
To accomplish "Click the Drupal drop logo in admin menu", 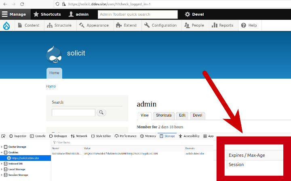I will 6,25.
